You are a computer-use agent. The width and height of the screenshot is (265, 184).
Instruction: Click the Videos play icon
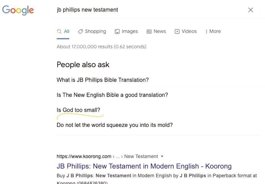pyautogui.click(x=177, y=31)
